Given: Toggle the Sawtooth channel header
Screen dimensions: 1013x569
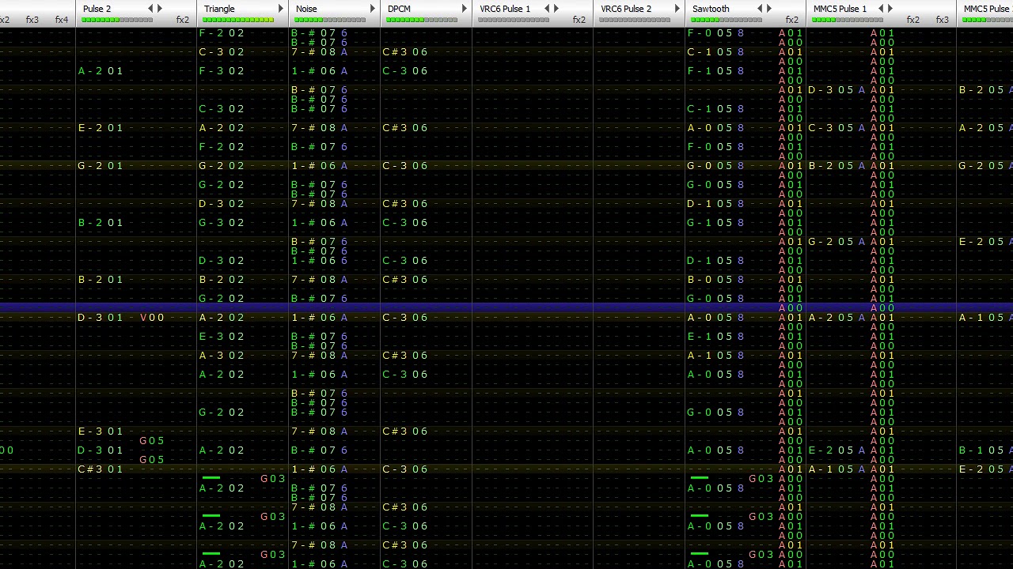Looking at the screenshot, I should [711, 9].
